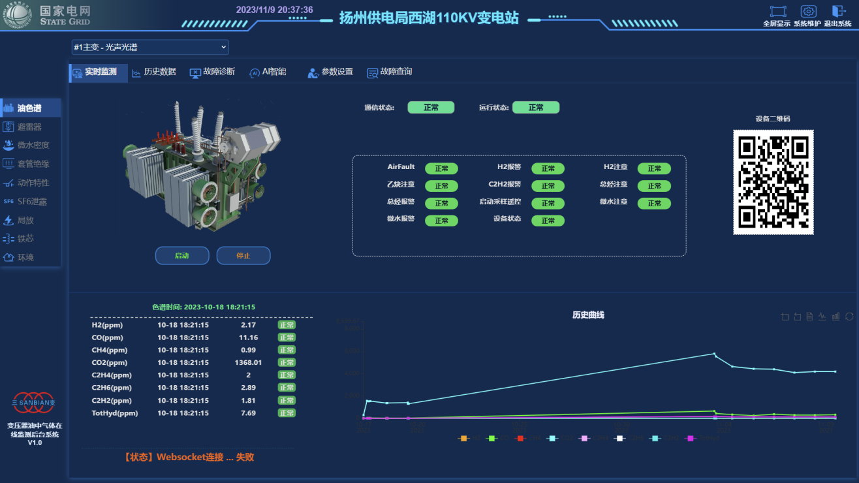Screen dimensions: 859x483
Task: Switch to the 历史数据 tab
Action: pos(154,72)
